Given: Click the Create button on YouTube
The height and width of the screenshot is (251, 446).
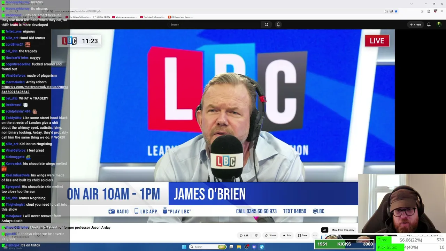Looking at the screenshot, I should pos(416,24).
